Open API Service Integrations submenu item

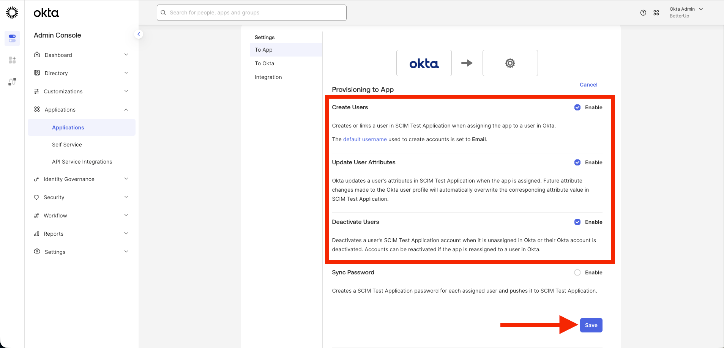[x=82, y=162]
